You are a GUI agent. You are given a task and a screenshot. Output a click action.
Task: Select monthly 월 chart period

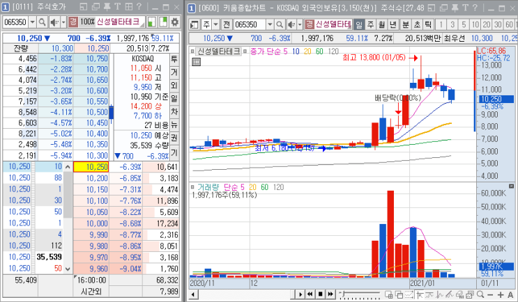point(382,24)
